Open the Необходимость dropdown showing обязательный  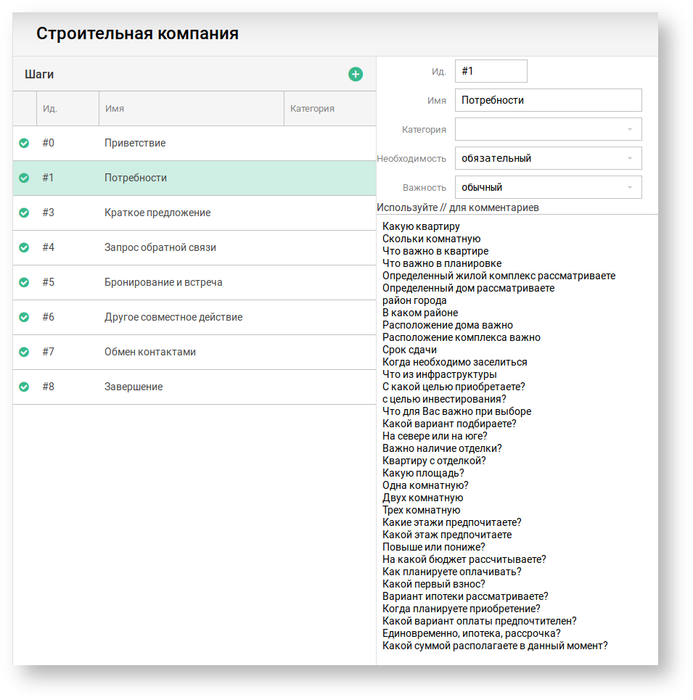point(549,158)
